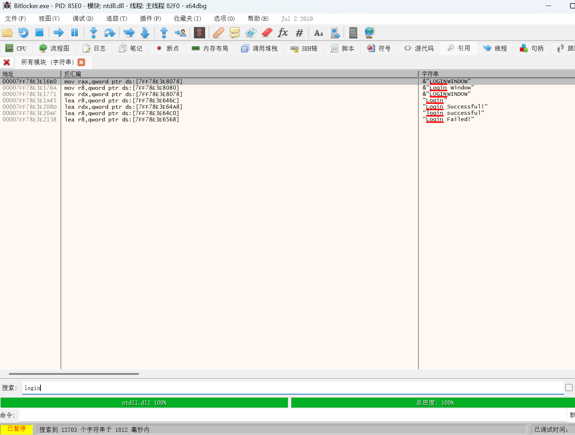Switch to the CPU tab
575x435 pixels.
coord(16,49)
